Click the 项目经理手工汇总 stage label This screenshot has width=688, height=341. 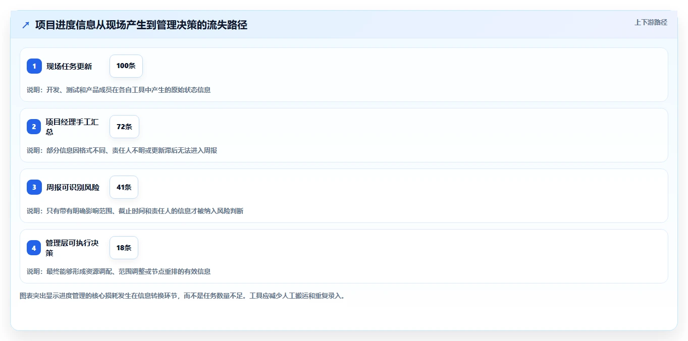tap(72, 127)
